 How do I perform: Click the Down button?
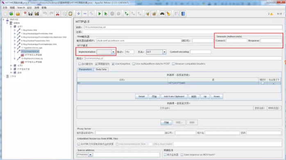(x=217, y=97)
